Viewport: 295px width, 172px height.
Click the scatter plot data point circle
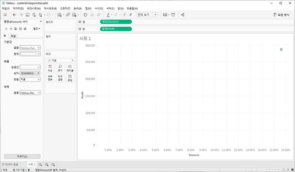point(281,50)
